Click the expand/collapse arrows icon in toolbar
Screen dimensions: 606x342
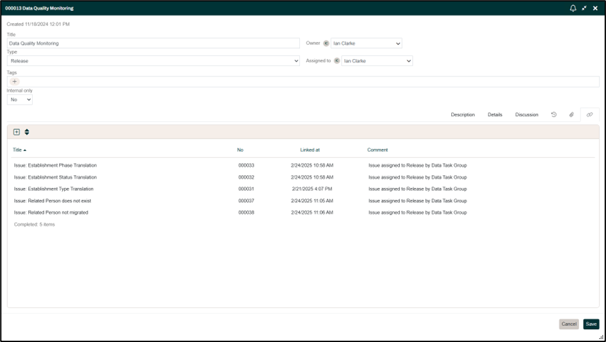coord(27,132)
